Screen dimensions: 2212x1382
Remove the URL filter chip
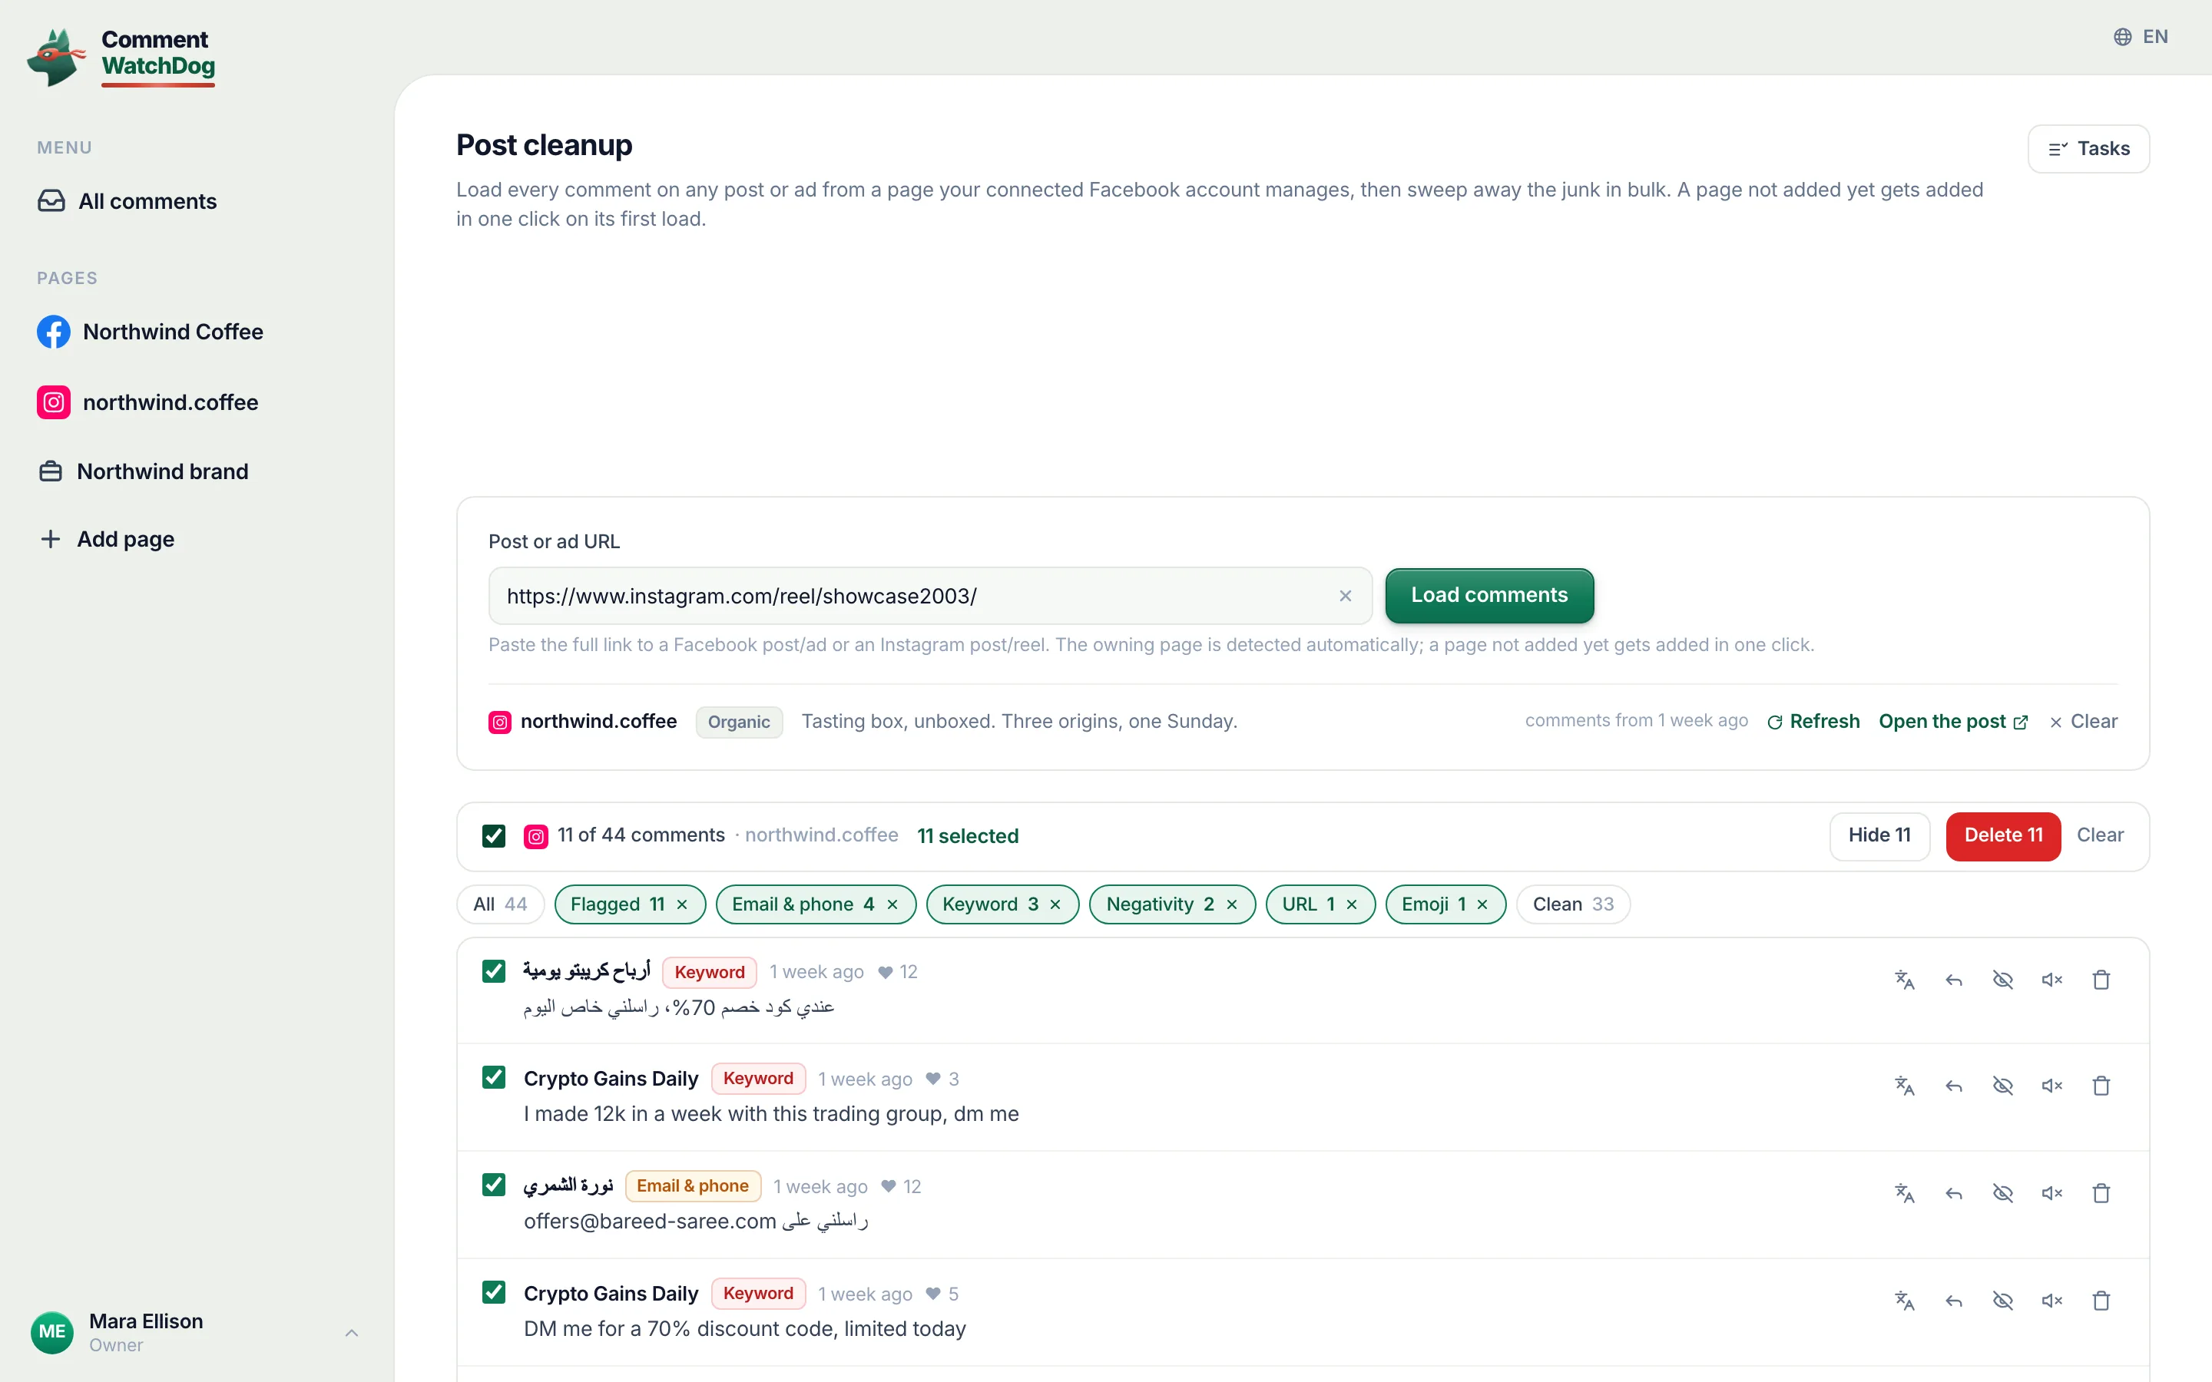1352,905
